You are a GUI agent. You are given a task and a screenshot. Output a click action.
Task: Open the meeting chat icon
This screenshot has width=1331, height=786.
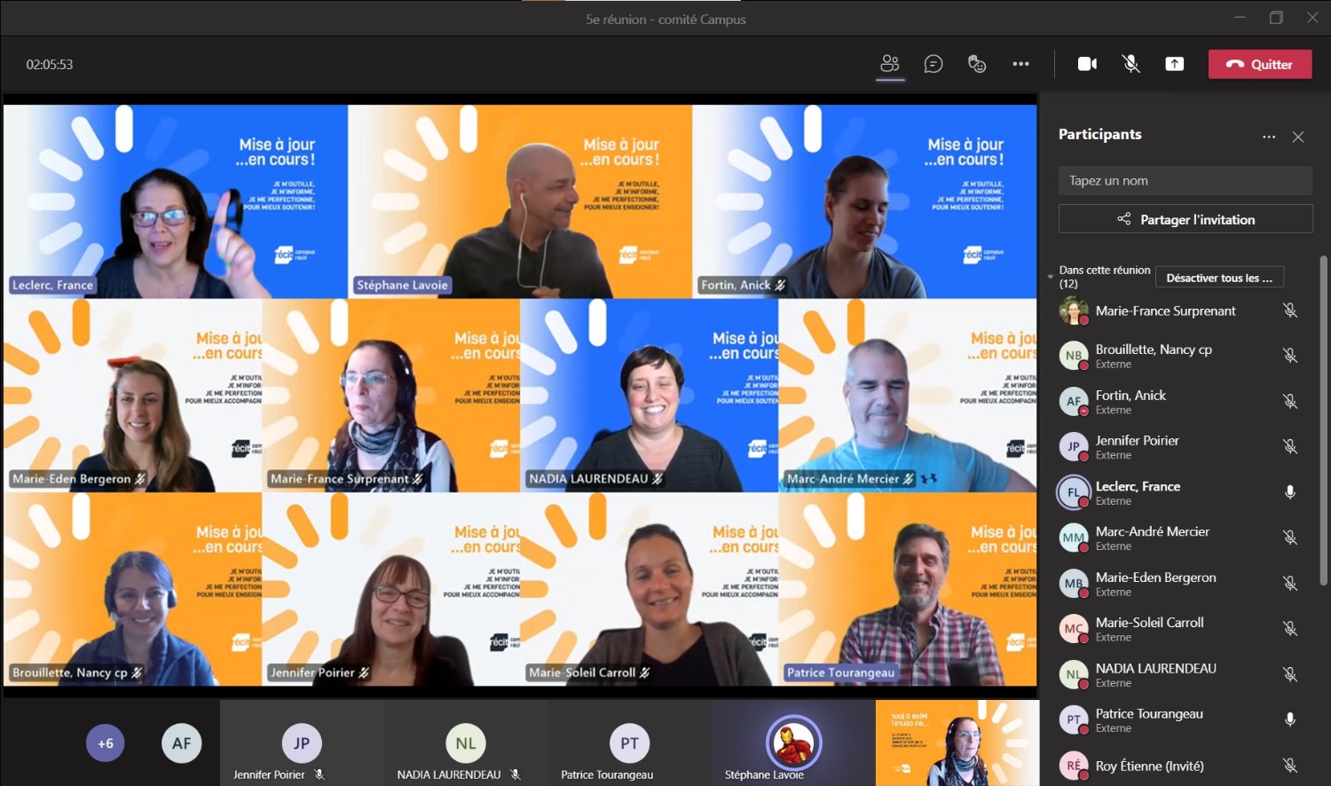click(933, 64)
